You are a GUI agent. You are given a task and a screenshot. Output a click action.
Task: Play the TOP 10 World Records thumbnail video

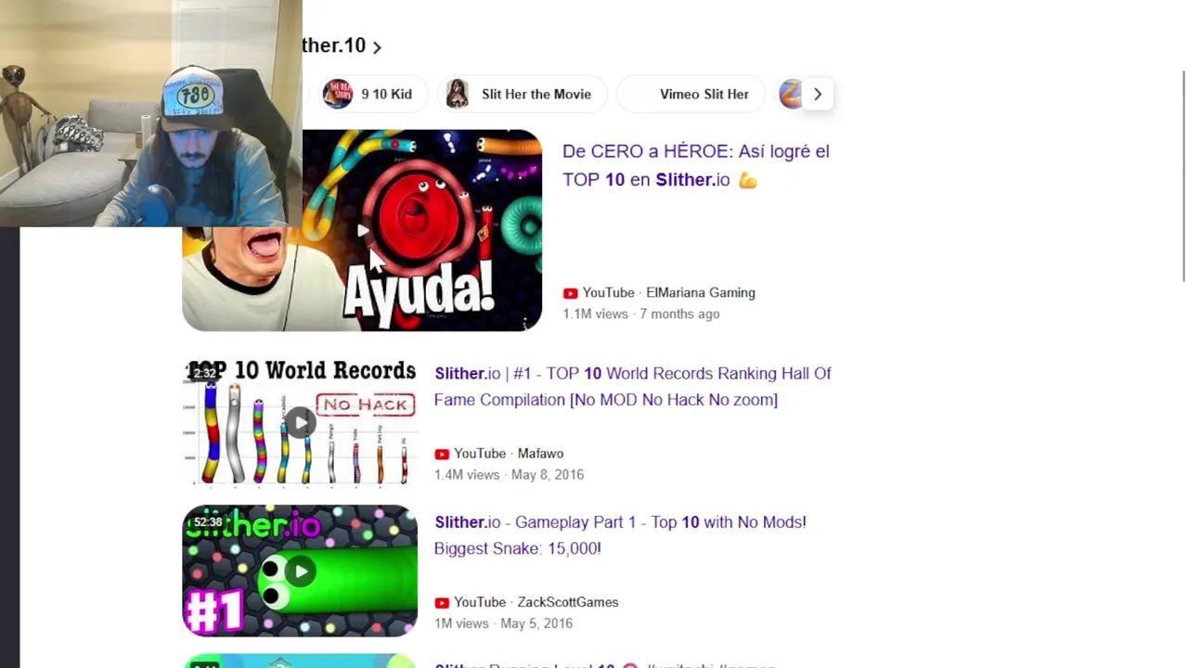click(x=300, y=423)
